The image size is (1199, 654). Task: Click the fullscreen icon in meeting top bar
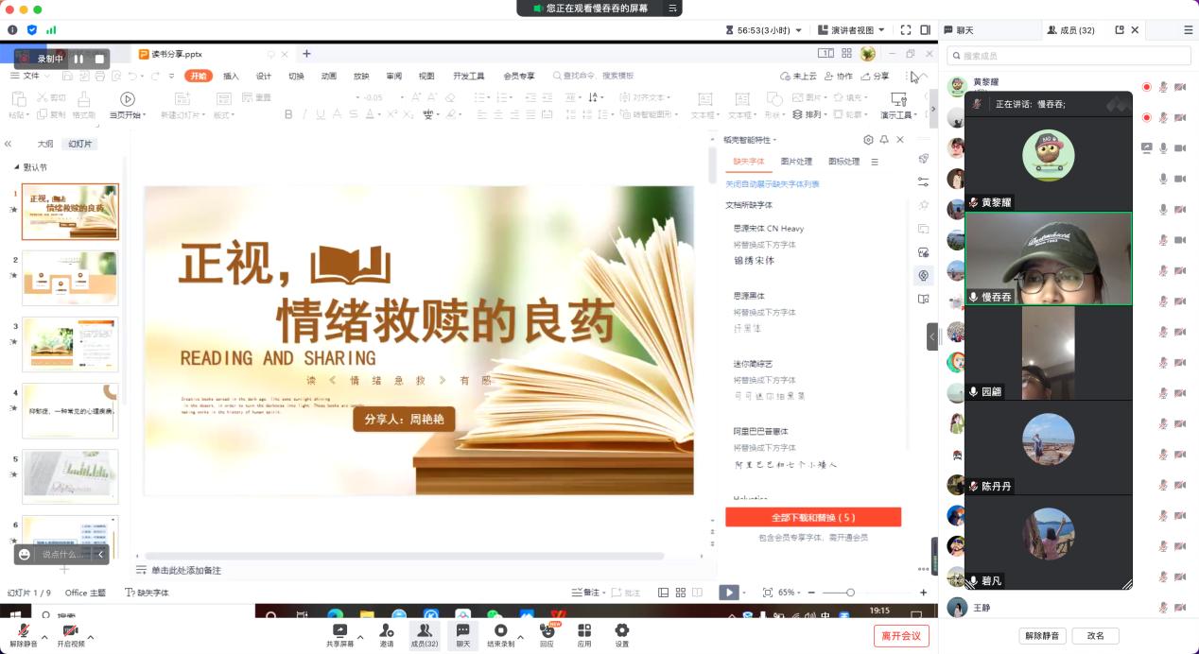coord(906,30)
